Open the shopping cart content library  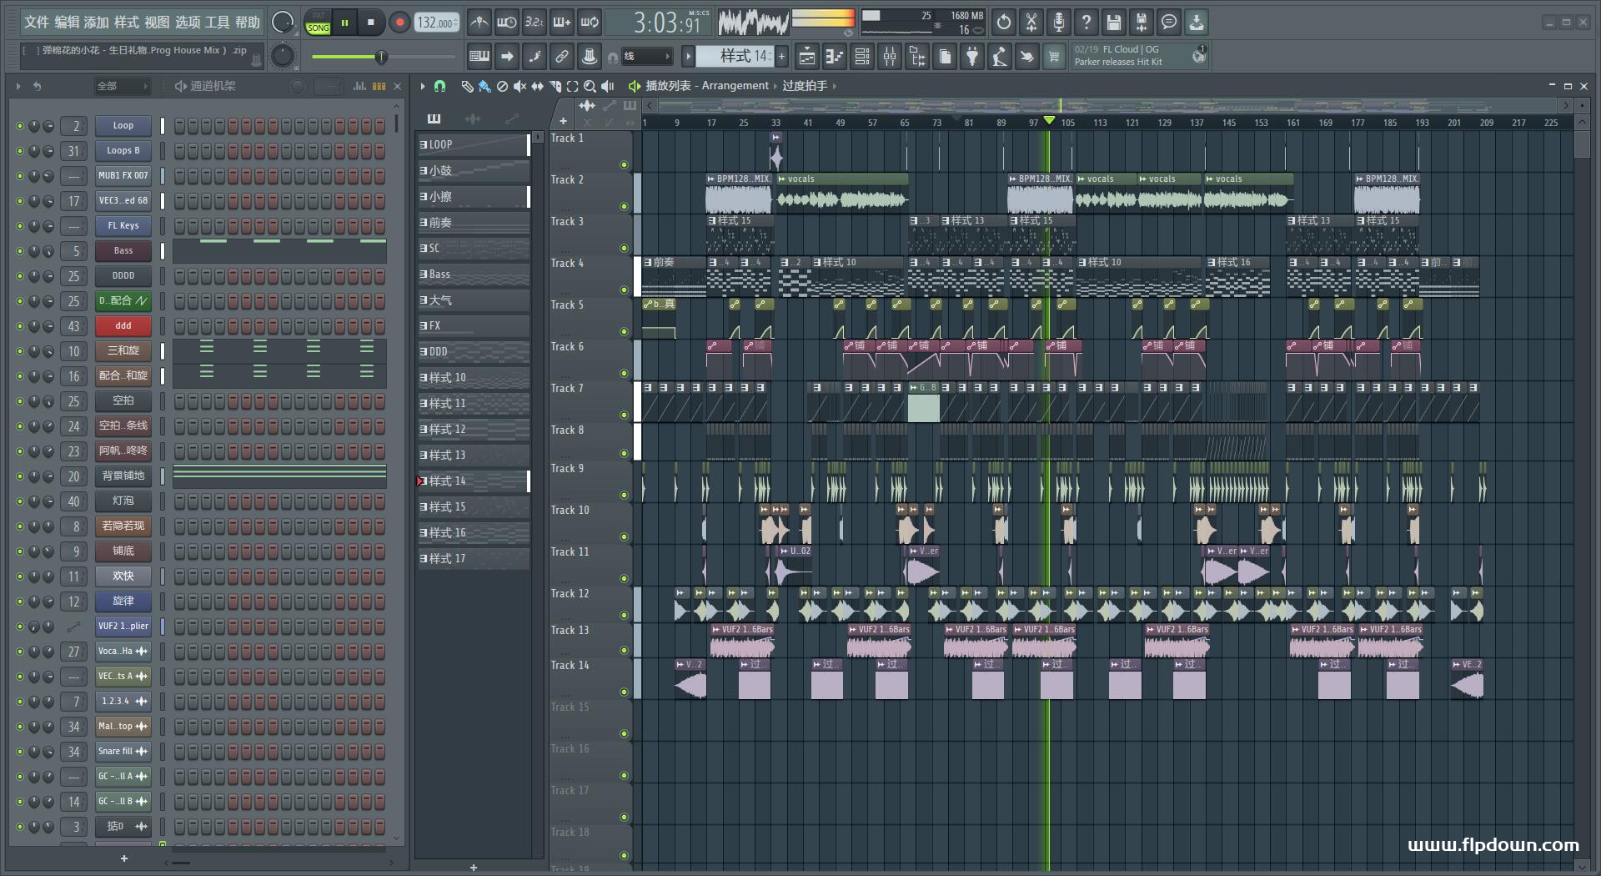[1055, 57]
